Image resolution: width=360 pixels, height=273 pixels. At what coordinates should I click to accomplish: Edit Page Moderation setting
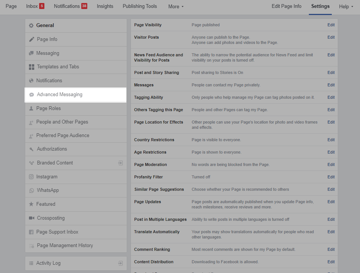[331, 164]
